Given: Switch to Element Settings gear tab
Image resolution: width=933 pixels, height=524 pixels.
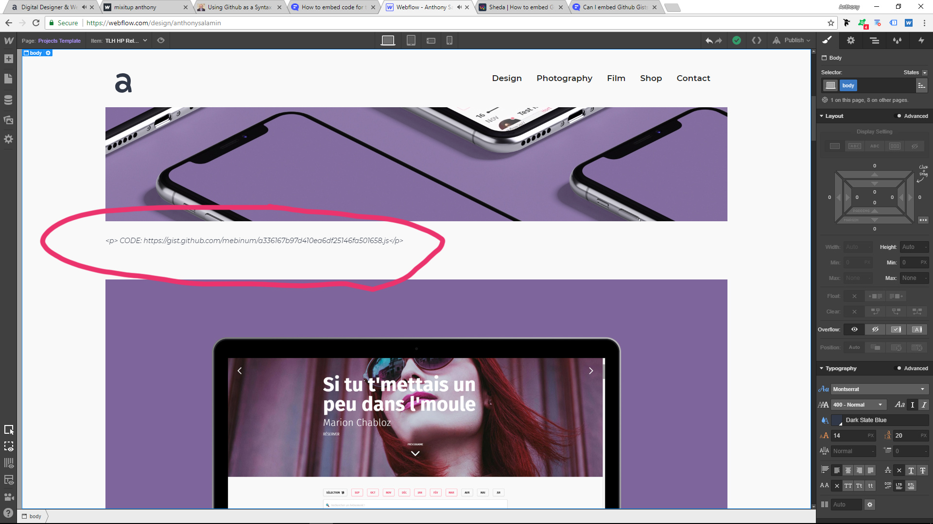Looking at the screenshot, I should point(850,40).
